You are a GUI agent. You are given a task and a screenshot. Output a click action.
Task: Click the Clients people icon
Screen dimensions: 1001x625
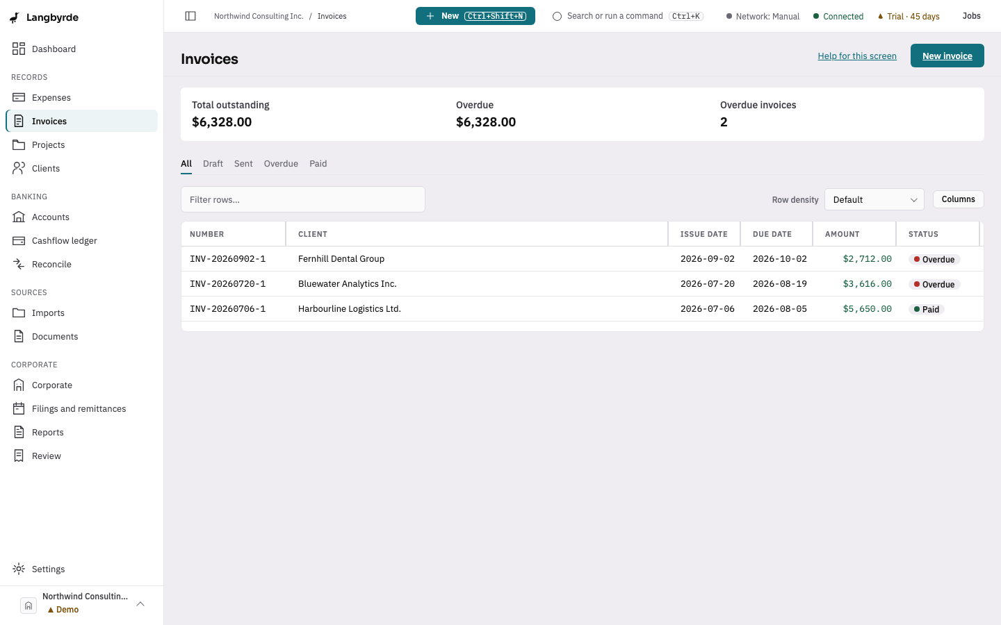(19, 168)
